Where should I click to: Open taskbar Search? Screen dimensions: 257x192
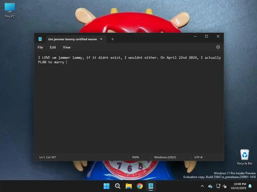118,186
